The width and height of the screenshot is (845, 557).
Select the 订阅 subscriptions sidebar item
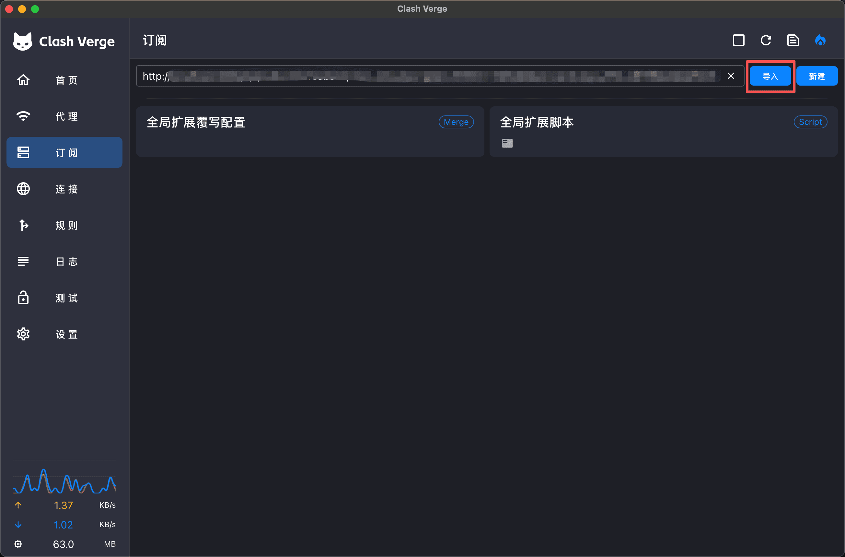click(x=64, y=152)
